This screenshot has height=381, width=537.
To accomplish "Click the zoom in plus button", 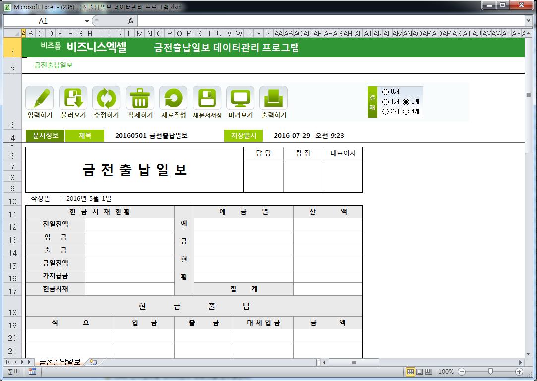I will coord(519,372).
